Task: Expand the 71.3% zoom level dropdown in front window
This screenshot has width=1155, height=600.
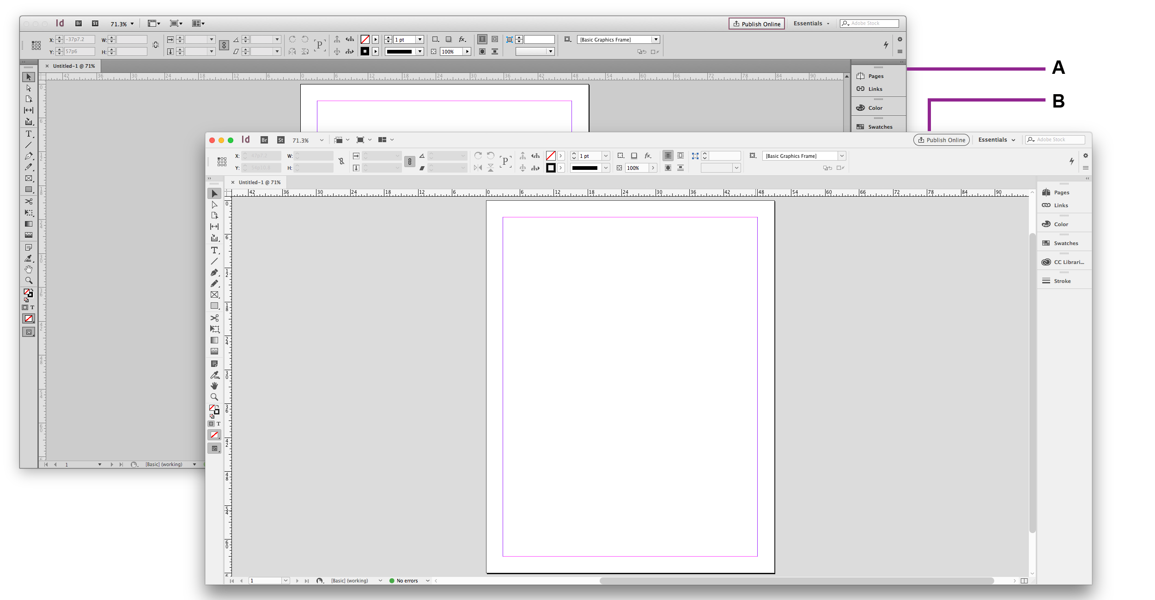Action: [x=322, y=140]
